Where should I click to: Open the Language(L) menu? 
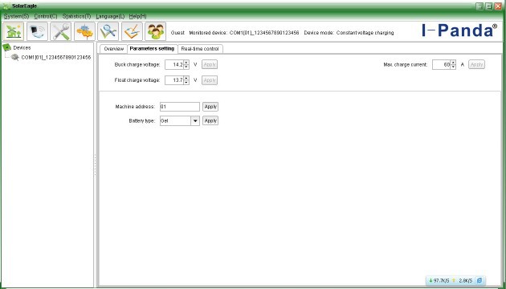click(x=110, y=16)
